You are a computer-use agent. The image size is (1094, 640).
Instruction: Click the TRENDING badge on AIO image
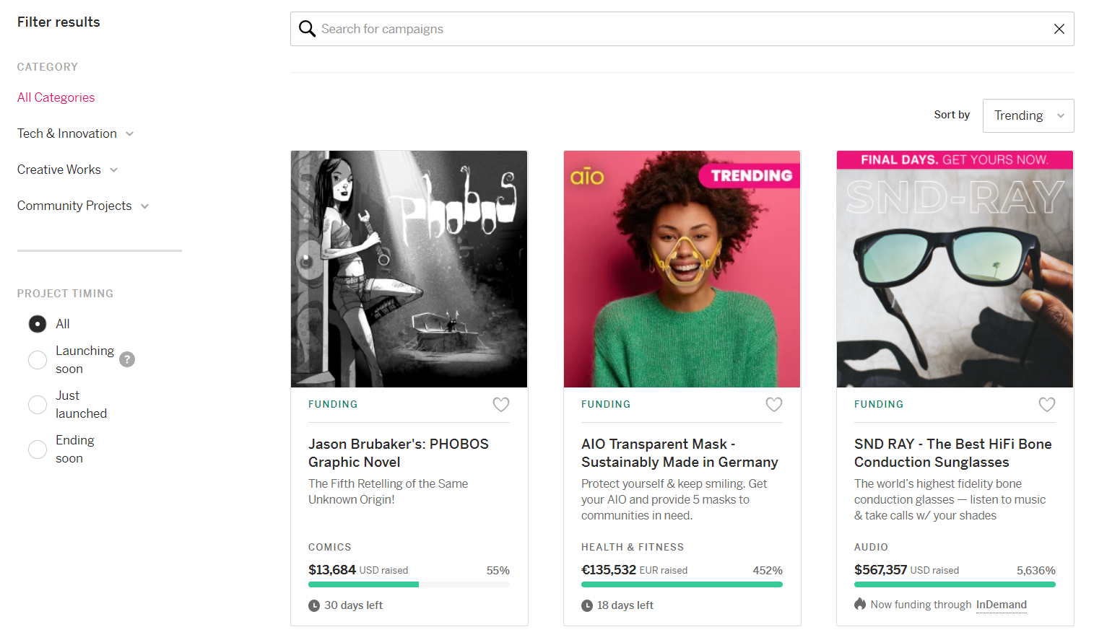tap(750, 176)
